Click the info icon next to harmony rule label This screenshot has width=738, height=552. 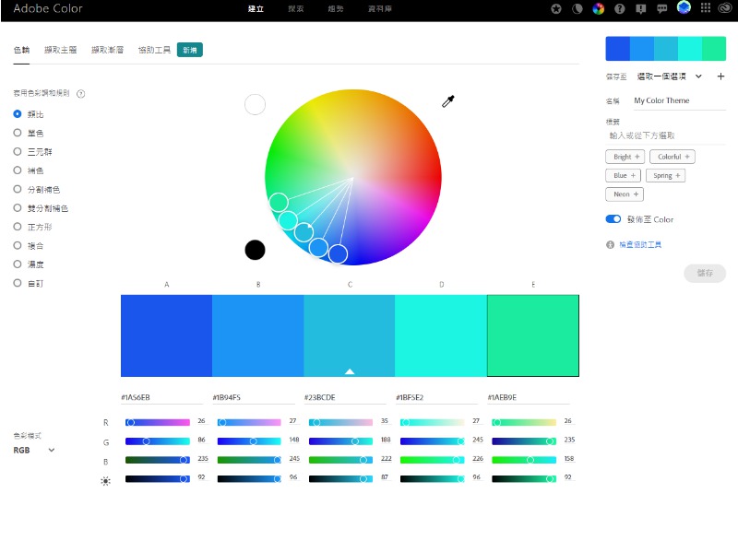pos(81,94)
